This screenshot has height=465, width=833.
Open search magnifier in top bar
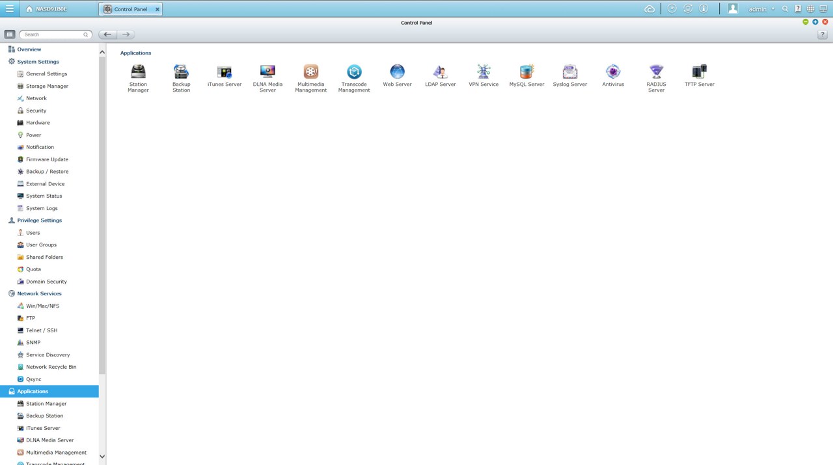pyautogui.click(x=785, y=9)
